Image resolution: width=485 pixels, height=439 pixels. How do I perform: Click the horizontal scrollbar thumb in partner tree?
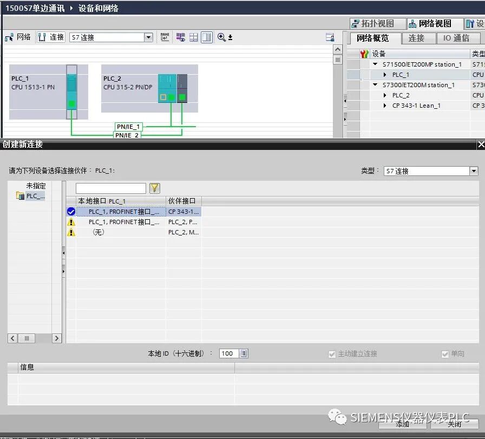pyautogui.click(x=27, y=338)
